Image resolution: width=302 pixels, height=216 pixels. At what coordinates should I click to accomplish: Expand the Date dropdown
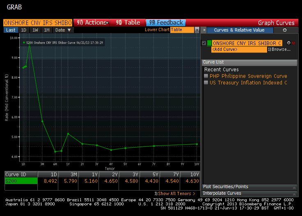click(x=63, y=30)
